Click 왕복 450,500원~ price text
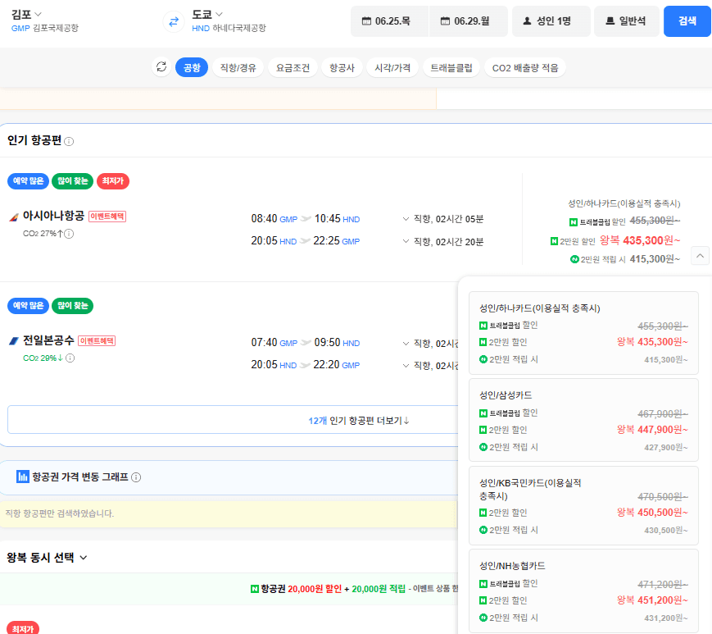The height and width of the screenshot is (634, 712). pos(652,512)
